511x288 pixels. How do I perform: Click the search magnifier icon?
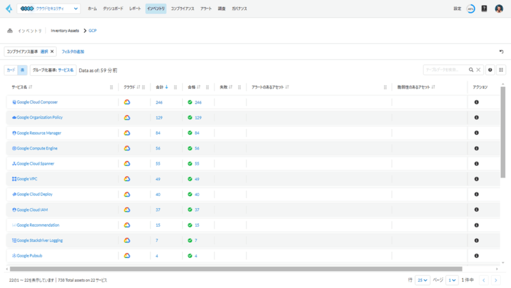[x=471, y=70]
